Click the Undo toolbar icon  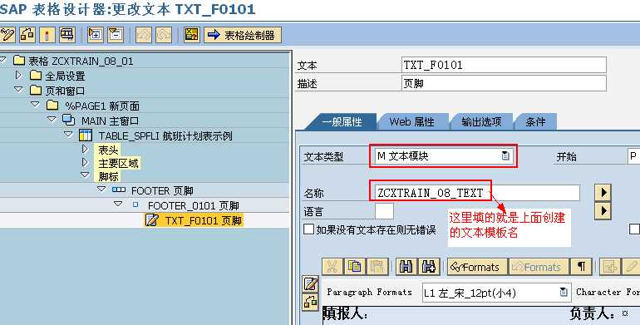coord(144,35)
